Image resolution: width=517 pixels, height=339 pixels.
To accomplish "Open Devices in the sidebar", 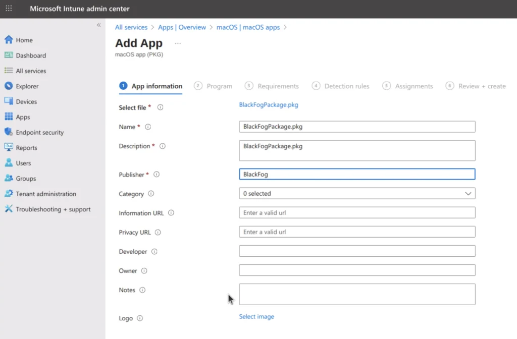I will coord(26,101).
